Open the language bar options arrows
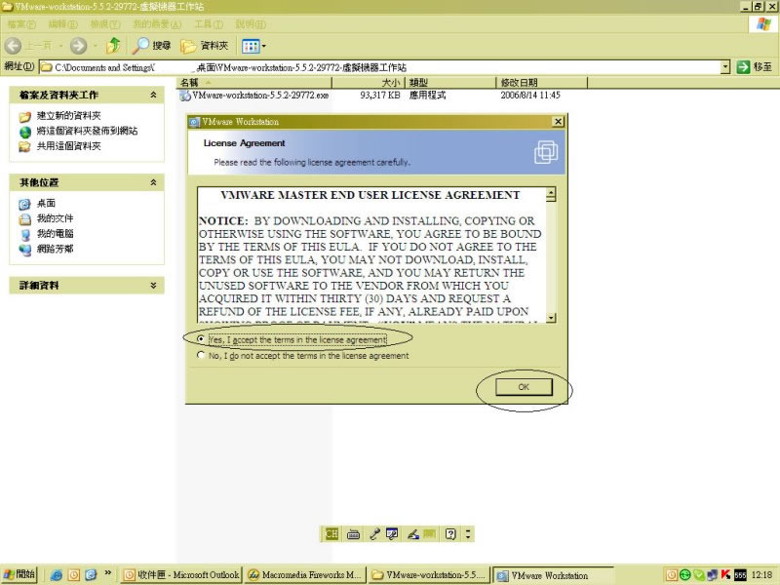This screenshot has height=585, width=780. tap(468, 533)
